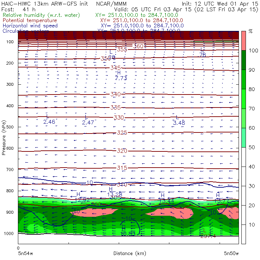Click the 'NCAR/MMM' header text

(x=111, y=4)
